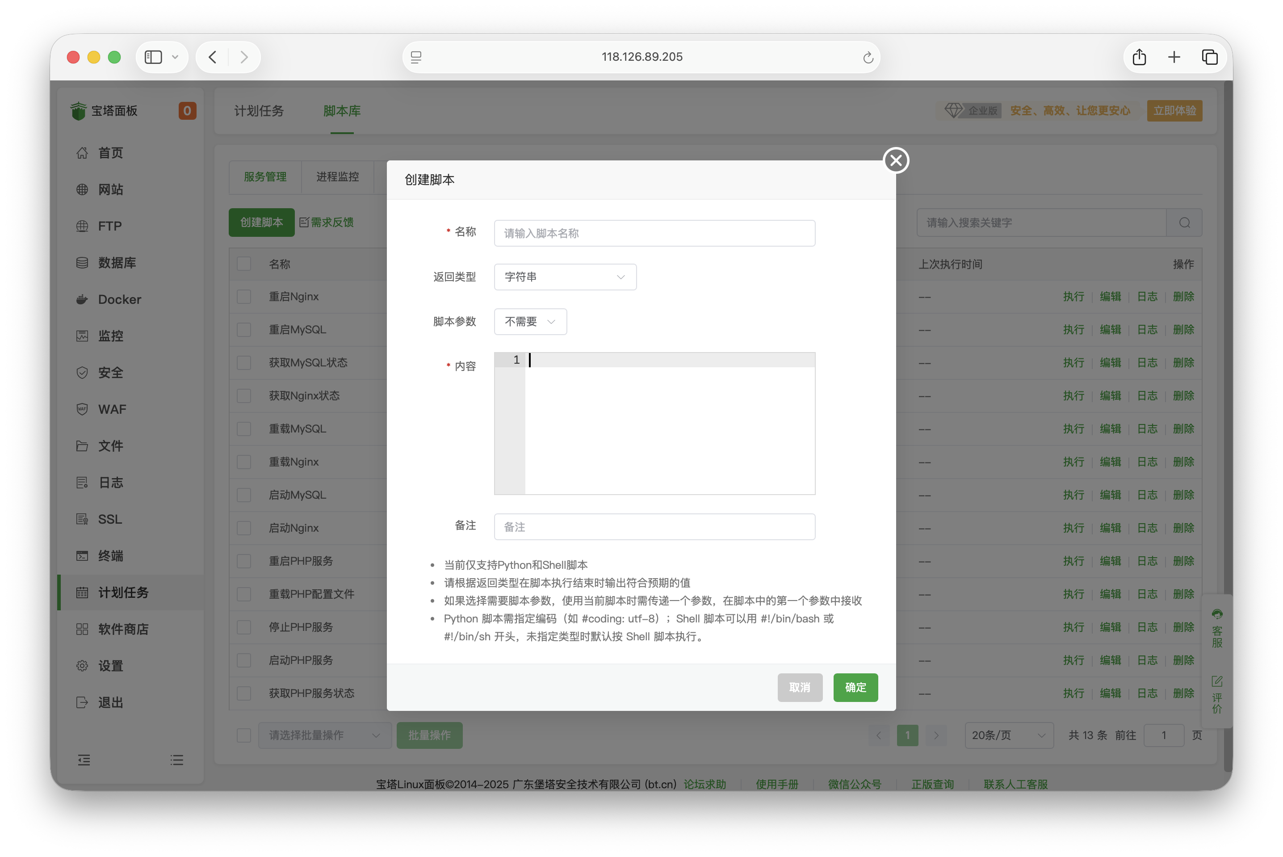Open the 终端 terminal section
The image size is (1283, 857).
(110, 556)
